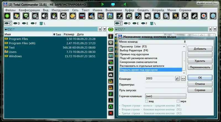This screenshot has height=122, width=221.
Task: Open the blue CD disc toolbar icon
Action: tap(157, 16)
